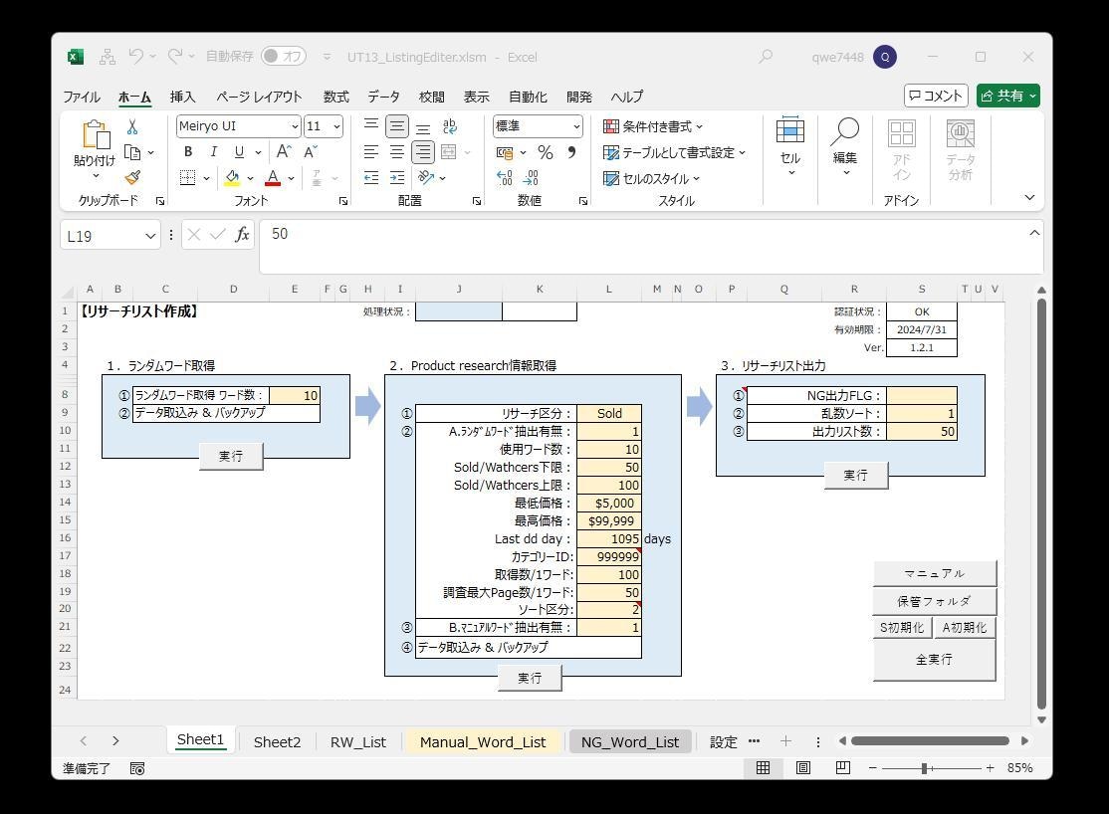1109x814 pixels.
Task: Toggle Align Right alignment
Action: (423, 151)
